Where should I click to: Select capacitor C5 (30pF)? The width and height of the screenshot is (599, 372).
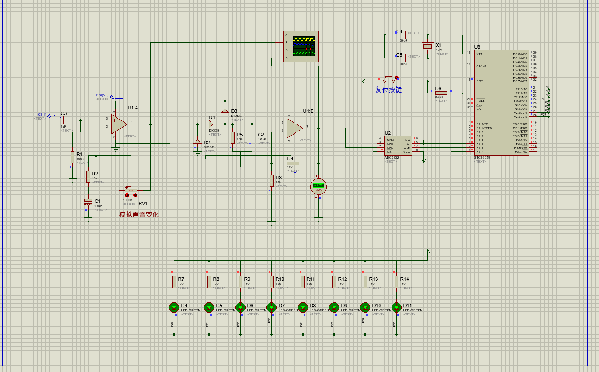(405, 58)
